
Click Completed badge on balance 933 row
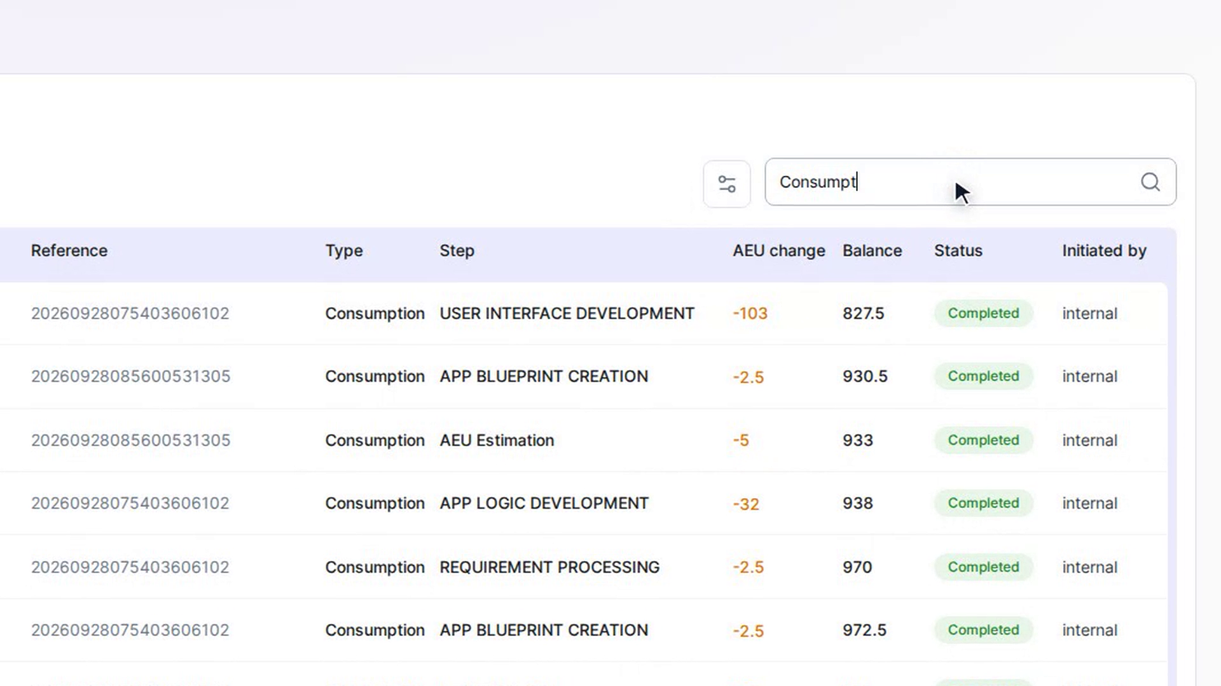pyautogui.click(x=983, y=440)
